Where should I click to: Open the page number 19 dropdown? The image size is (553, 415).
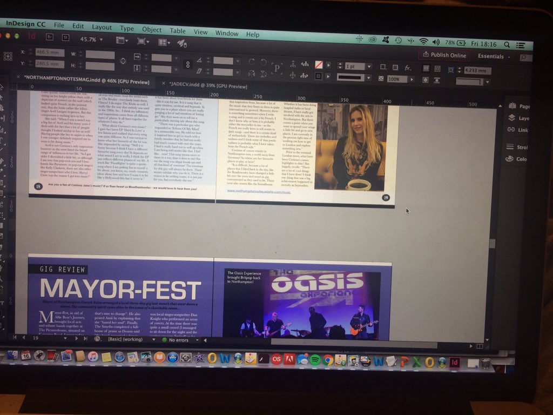tap(65, 338)
